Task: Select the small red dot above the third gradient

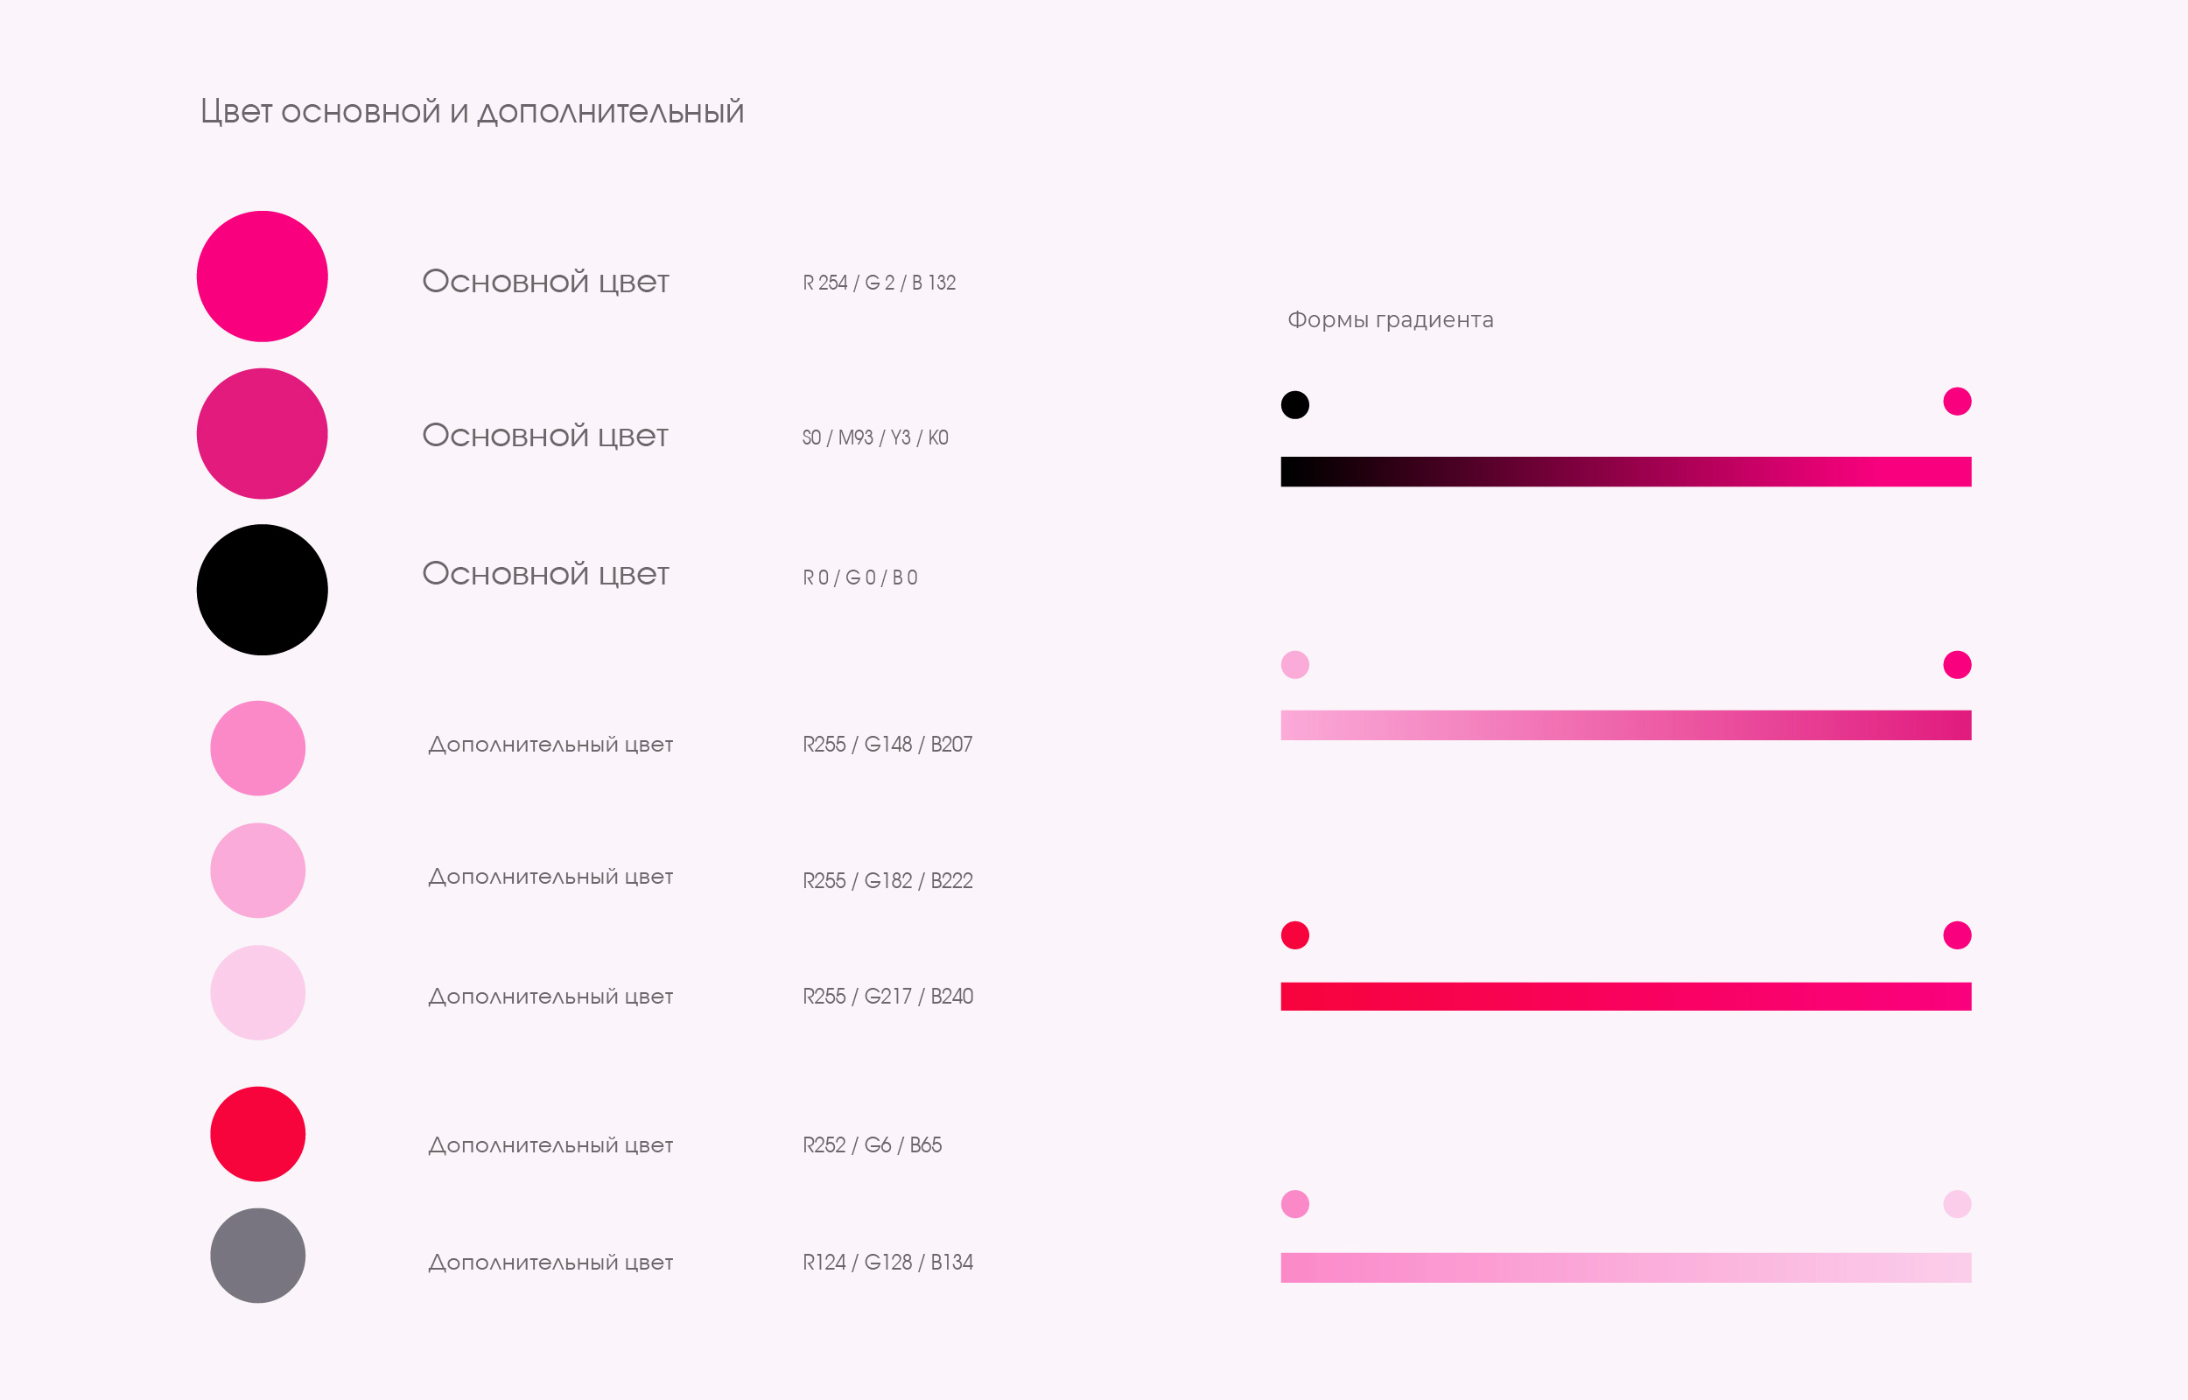Action: (1294, 934)
